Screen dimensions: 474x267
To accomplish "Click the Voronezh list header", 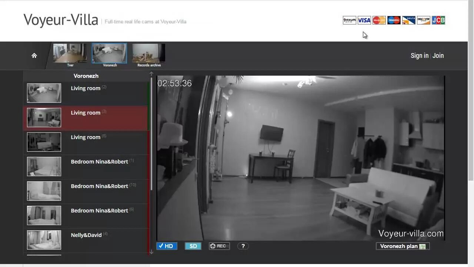I will [x=86, y=76].
